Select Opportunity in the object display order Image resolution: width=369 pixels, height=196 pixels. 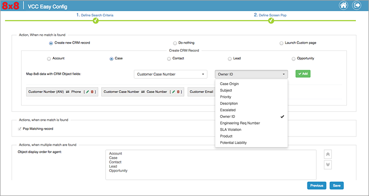118,170
